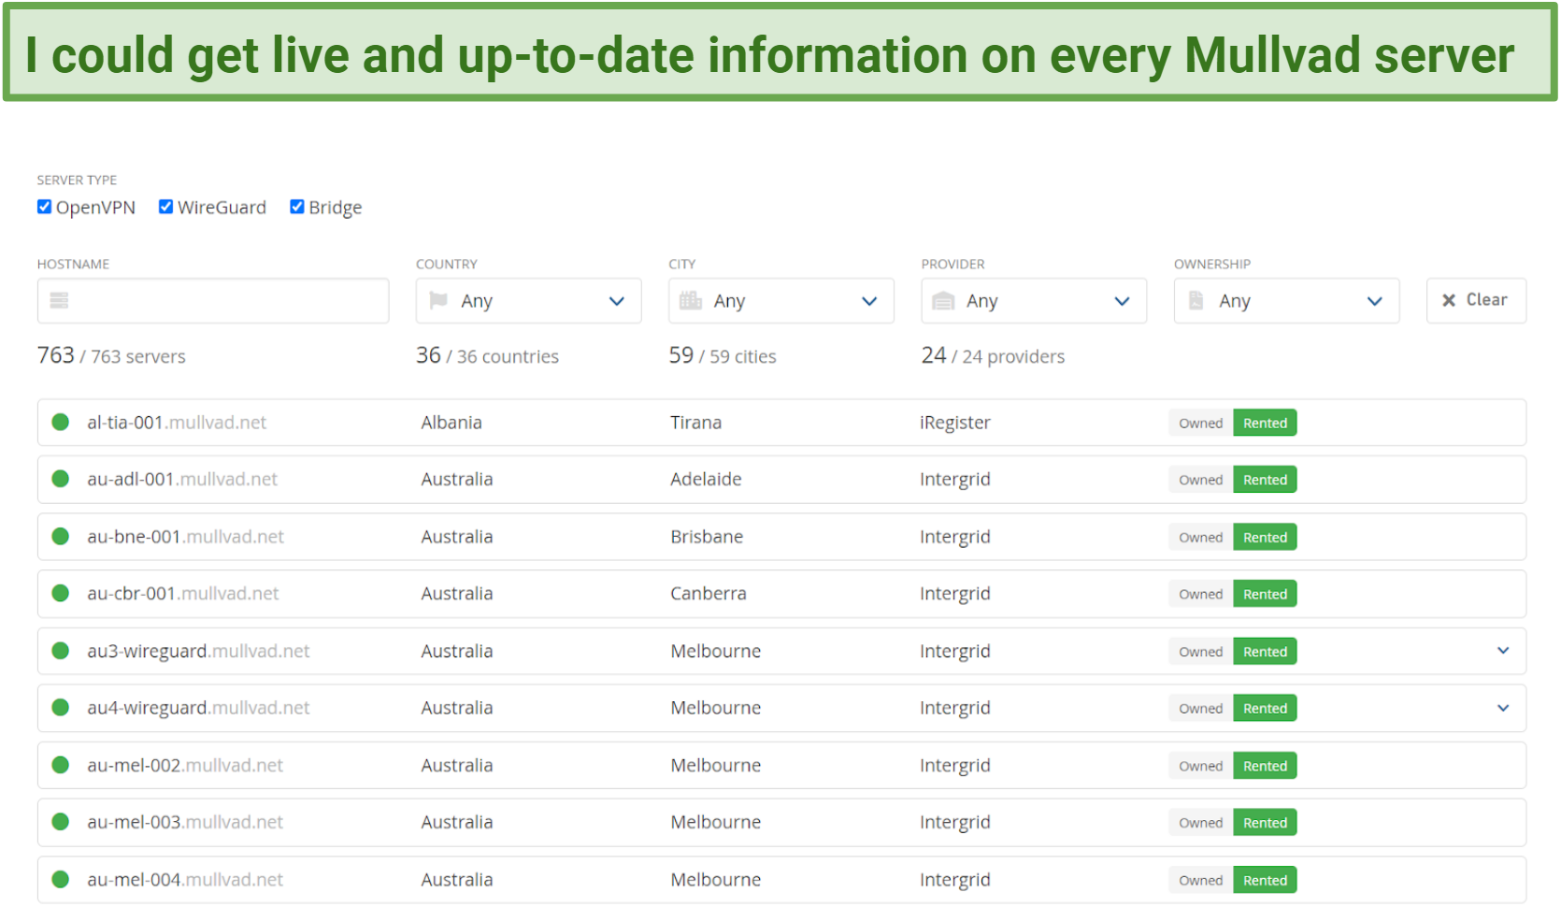The height and width of the screenshot is (907, 1561).
Task: Click the green status dot for al-tia-001
Action: coord(61,423)
